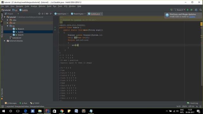Click the tutorial breadcrumb in navigation bar

[x=6, y=10]
